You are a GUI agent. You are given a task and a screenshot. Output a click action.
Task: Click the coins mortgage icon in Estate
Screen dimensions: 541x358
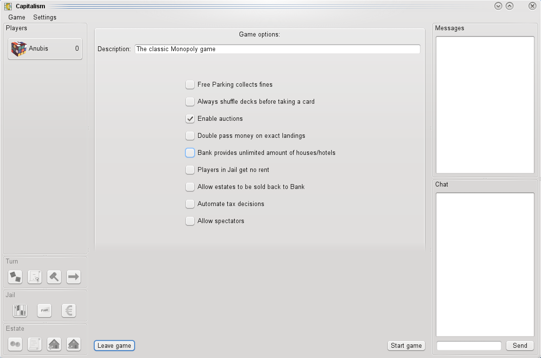(x=15, y=344)
